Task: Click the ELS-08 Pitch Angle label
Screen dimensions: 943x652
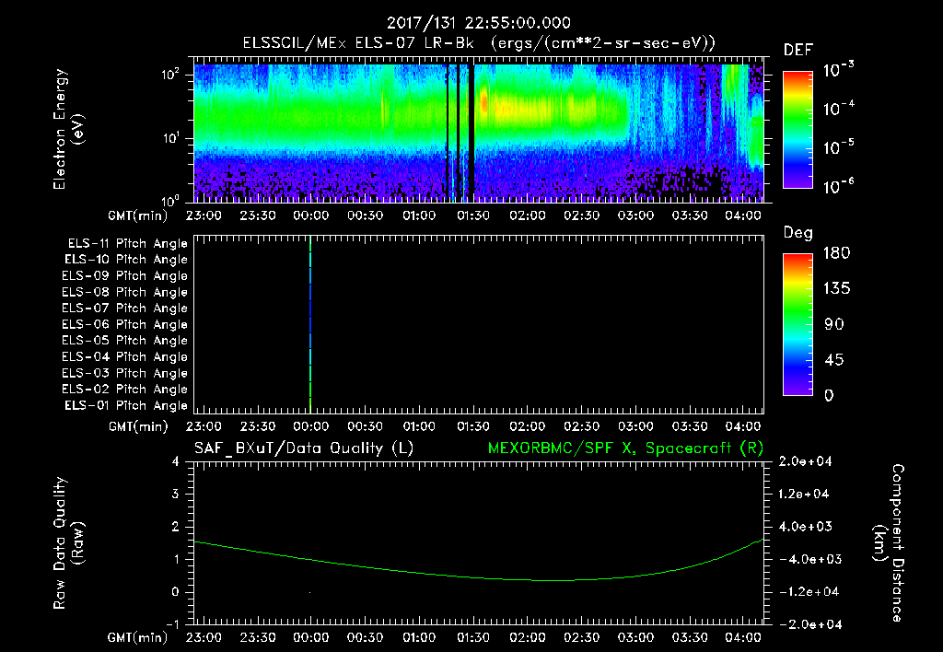Action: 125,292
